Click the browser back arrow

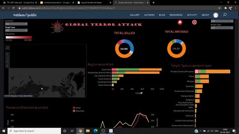[x=3, y=8]
